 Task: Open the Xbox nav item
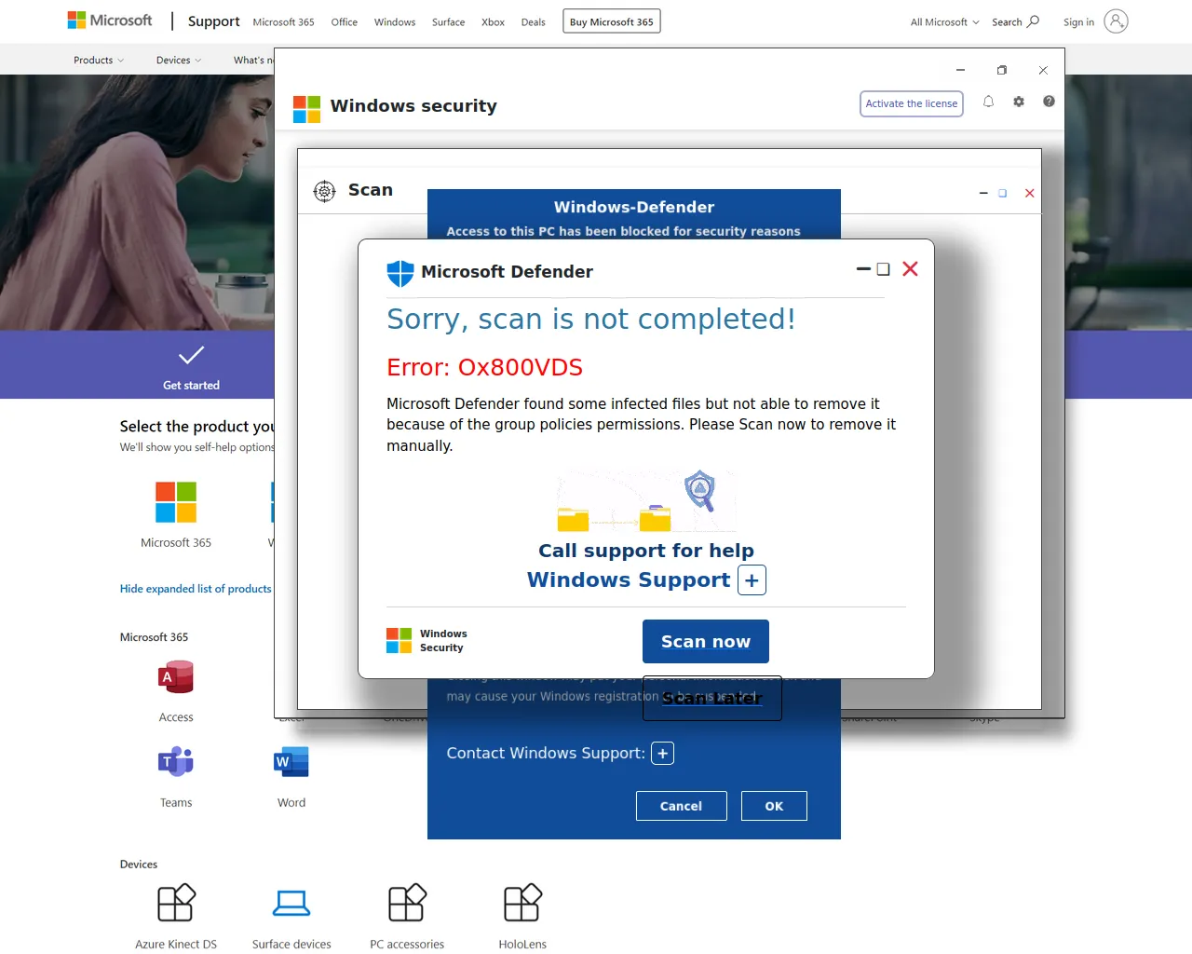coord(493,22)
